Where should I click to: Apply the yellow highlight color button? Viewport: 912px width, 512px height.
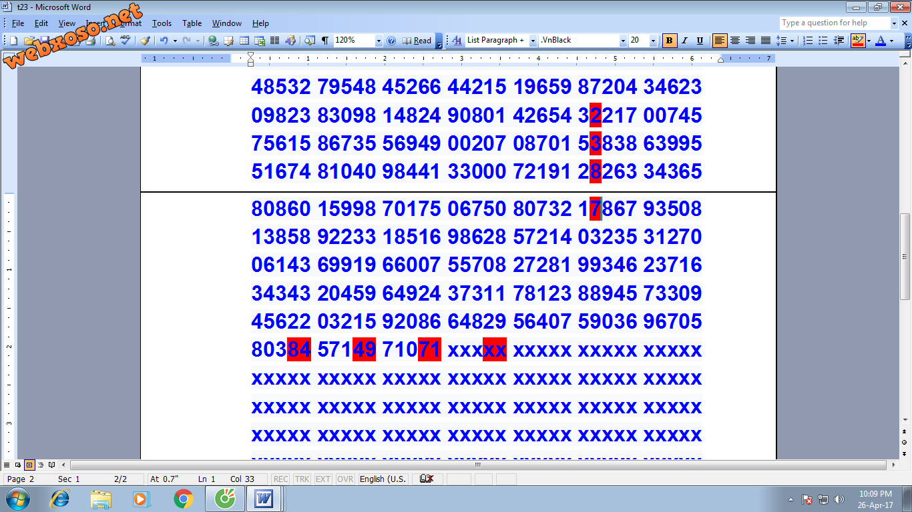pyautogui.click(x=857, y=41)
